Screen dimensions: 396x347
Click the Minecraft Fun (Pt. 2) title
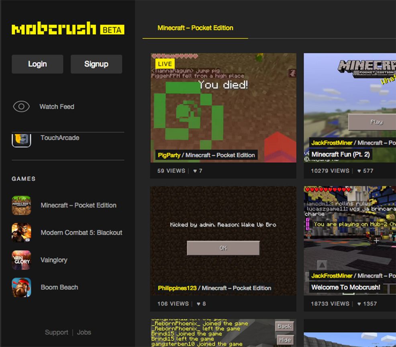[x=341, y=154]
